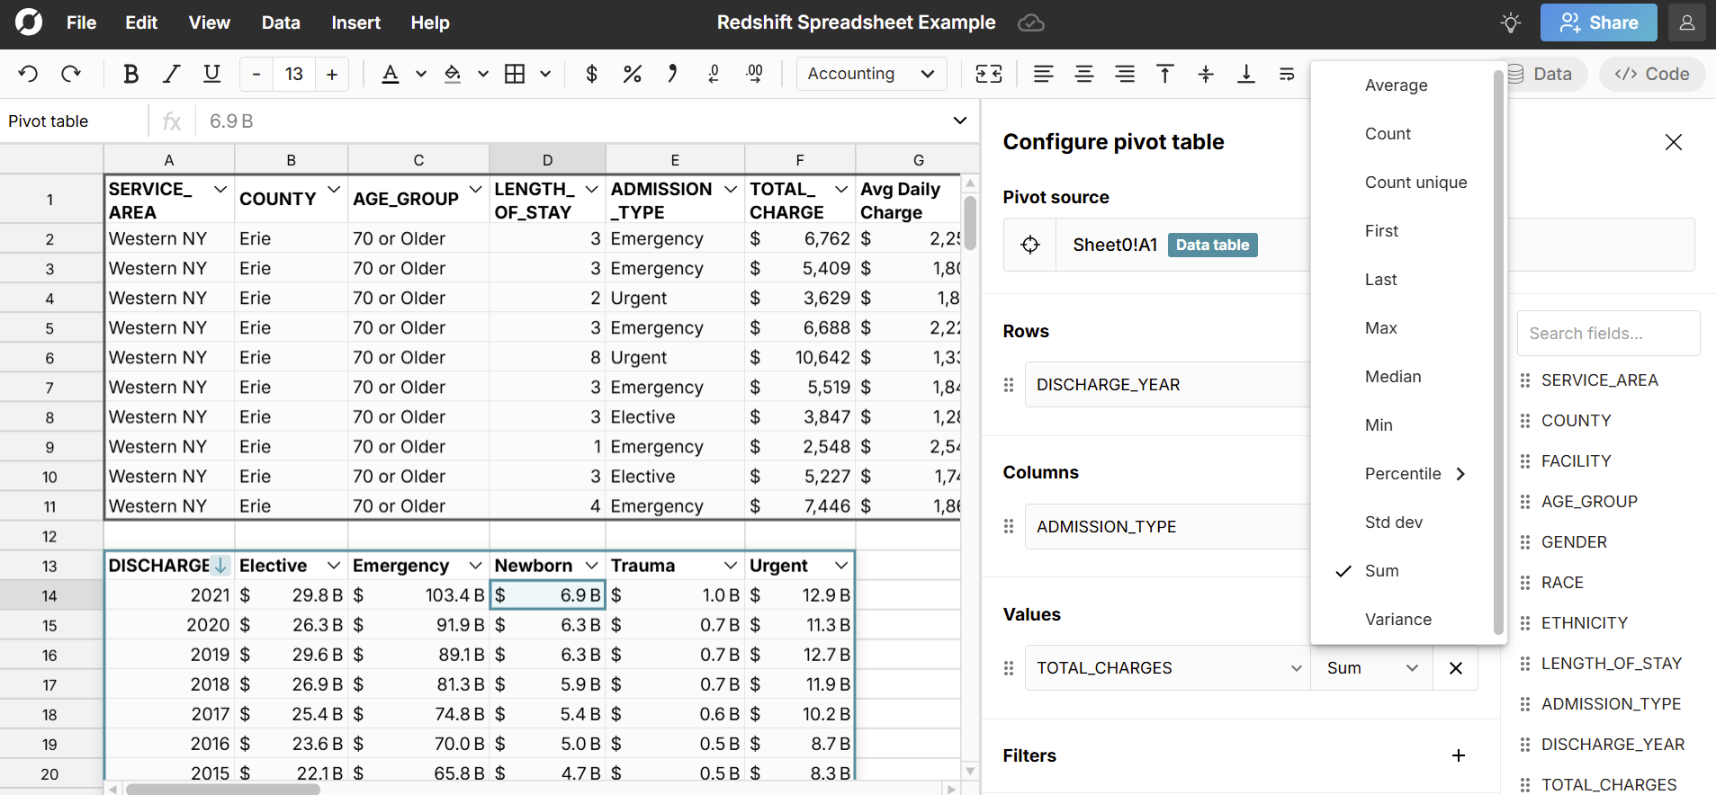Click the Share button
1716x795 pixels.
(x=1598, y=22)
